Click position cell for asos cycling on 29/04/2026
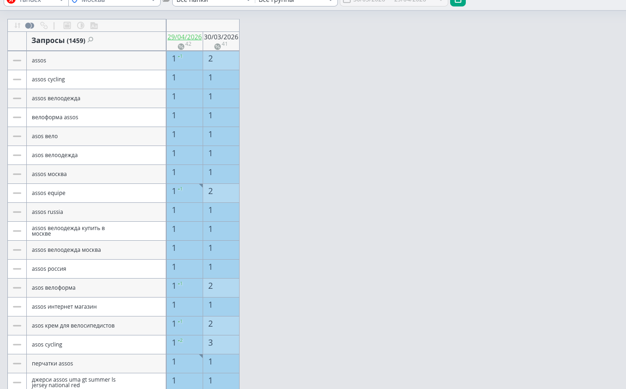Image resolution: width=626 pixels, height=389 pixels. (x=185, y=345)
